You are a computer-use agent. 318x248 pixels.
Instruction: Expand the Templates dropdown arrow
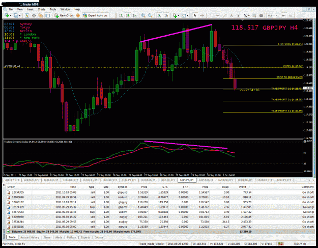point(188,16)
